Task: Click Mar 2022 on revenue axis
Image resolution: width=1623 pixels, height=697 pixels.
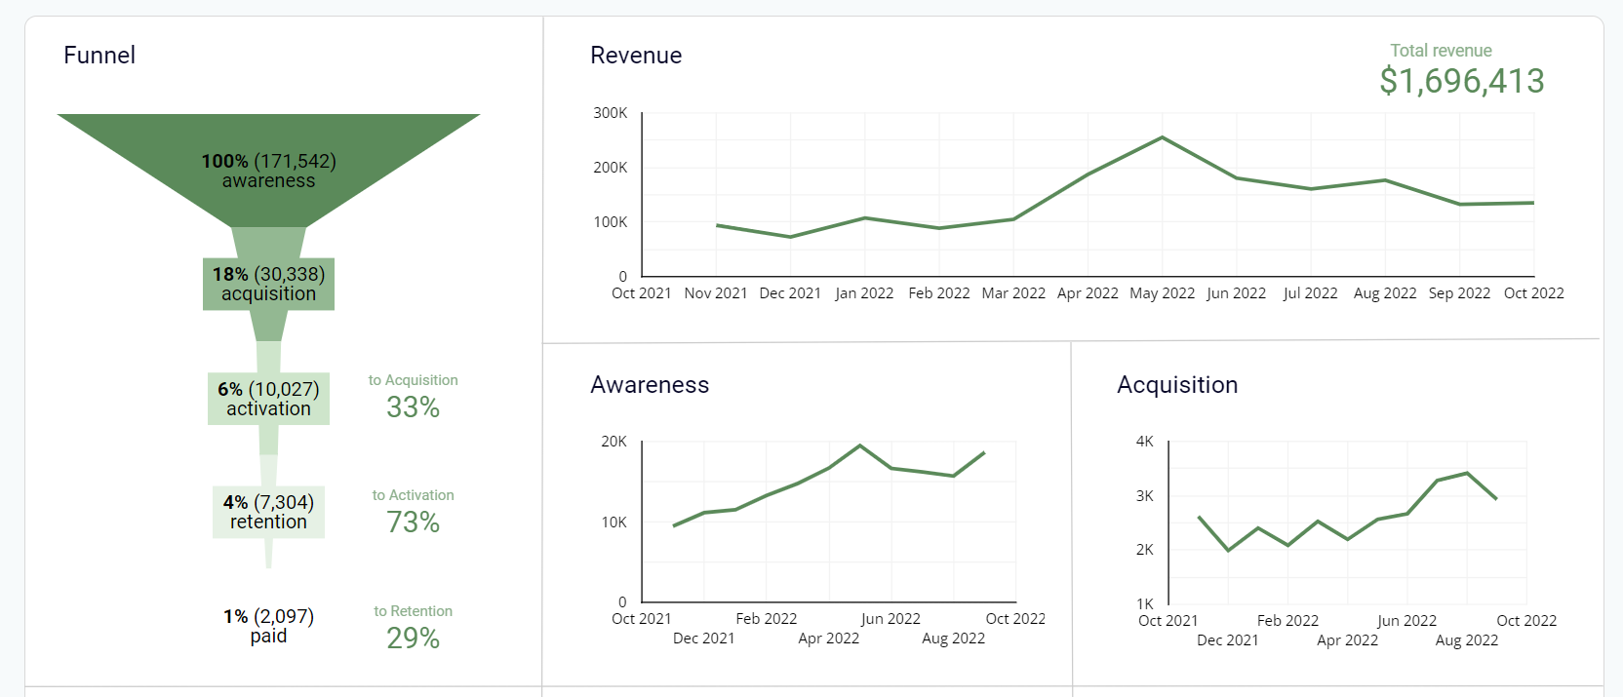Action: [x=1013, y=293]
